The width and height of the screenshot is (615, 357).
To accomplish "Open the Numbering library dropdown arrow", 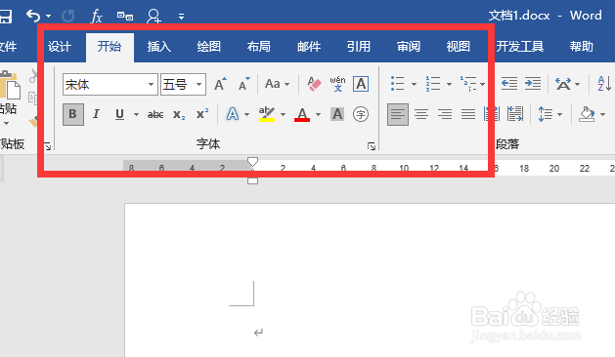I will (x=449, y=84).
